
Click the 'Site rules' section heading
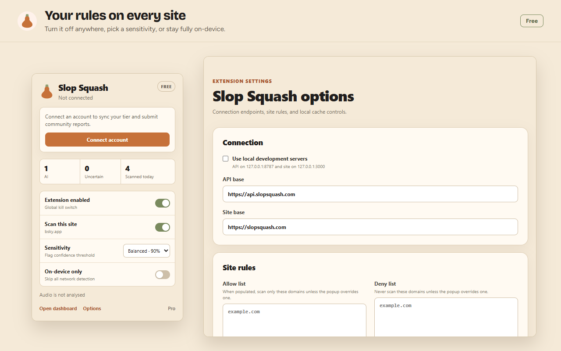tap(239, 268)
